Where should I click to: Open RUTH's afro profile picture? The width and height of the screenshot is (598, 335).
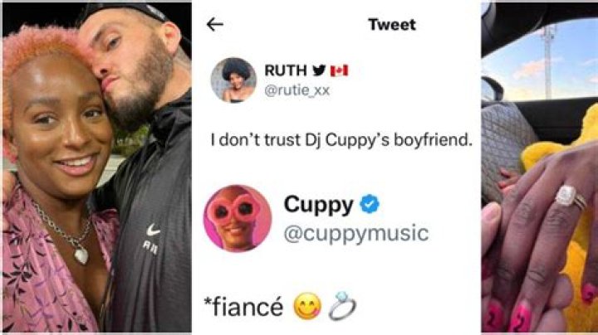(x=233, y=80)
